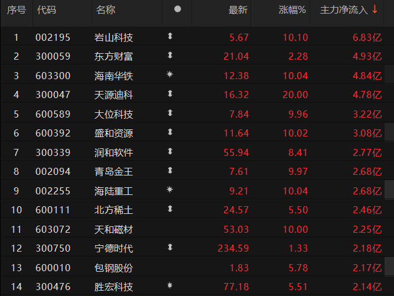Click the 代码 column header
Screen dimensions: 394x296
47,10
